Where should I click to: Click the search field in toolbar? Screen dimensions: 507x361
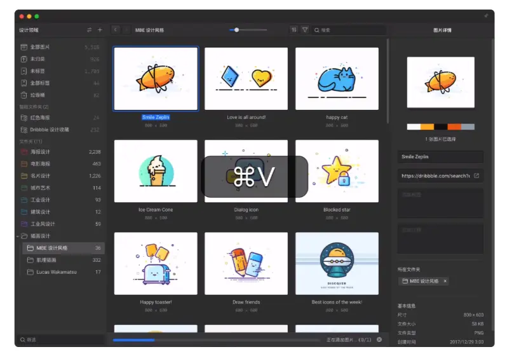pyautogui.click(x=349, y=30)
